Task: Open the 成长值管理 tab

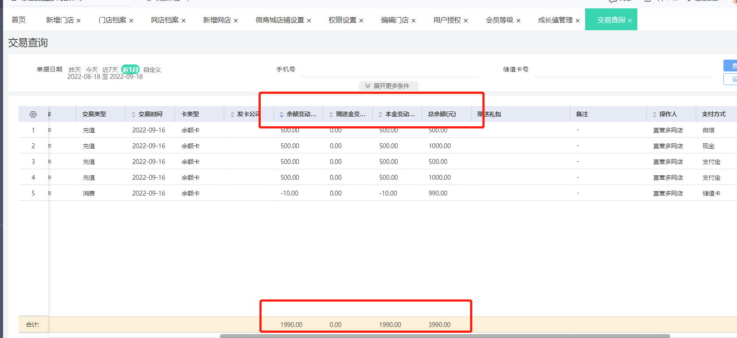Action: (555, 20)
